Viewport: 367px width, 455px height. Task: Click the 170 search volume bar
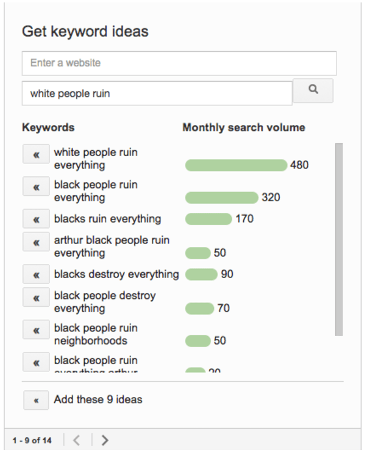tap(208, 219)
